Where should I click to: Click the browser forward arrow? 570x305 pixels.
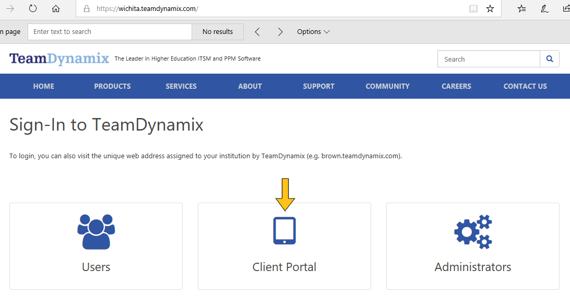point(10,9)
